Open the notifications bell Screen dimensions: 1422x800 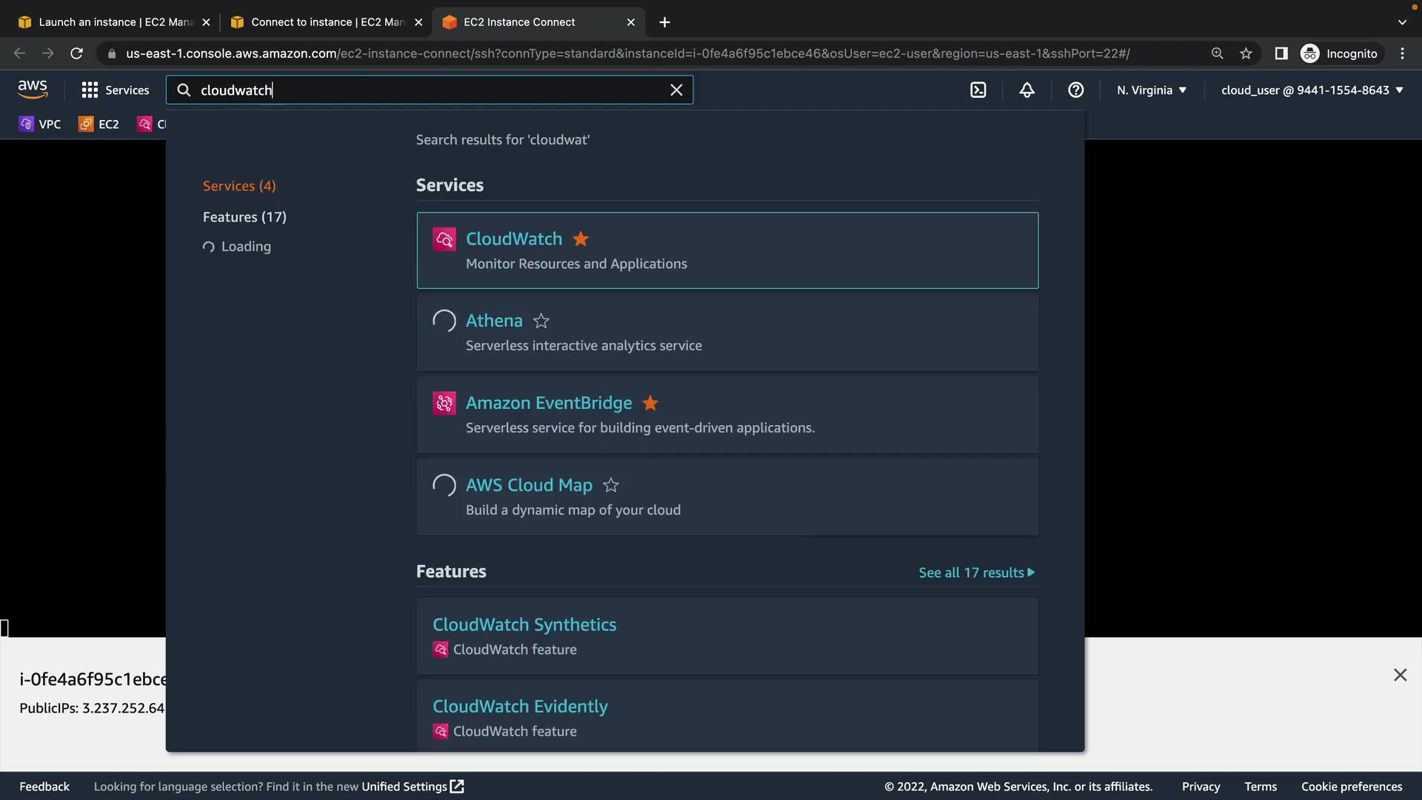1027,90
